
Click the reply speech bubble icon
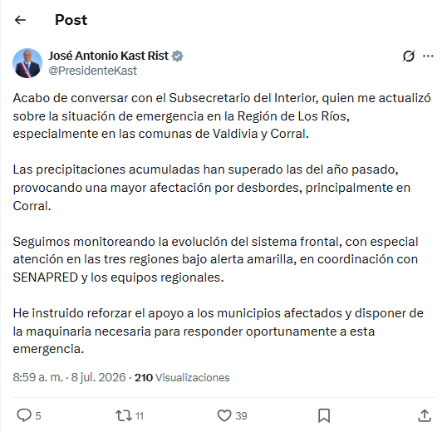(24, 415)
